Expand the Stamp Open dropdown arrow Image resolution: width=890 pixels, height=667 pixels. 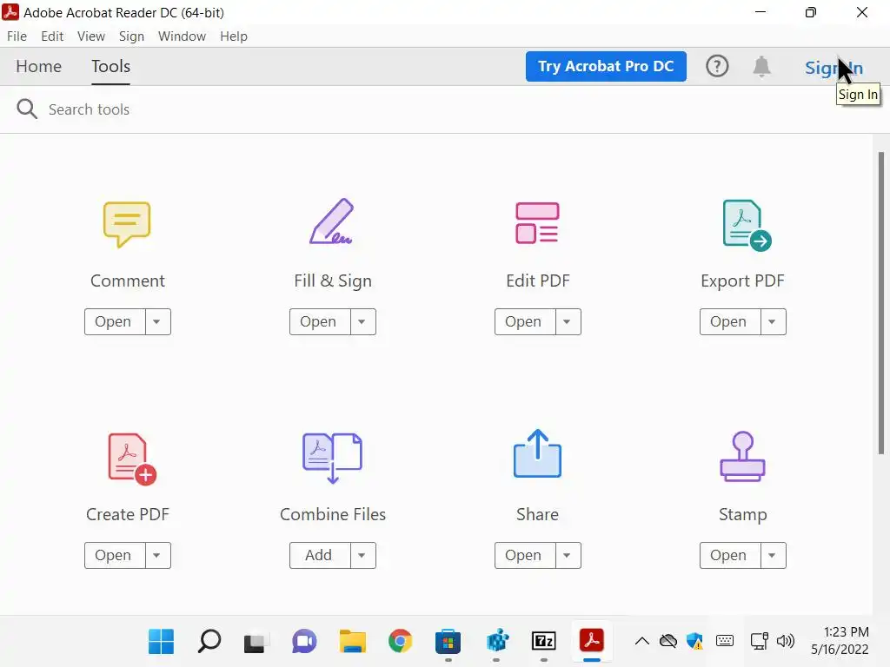pos(773,555)
